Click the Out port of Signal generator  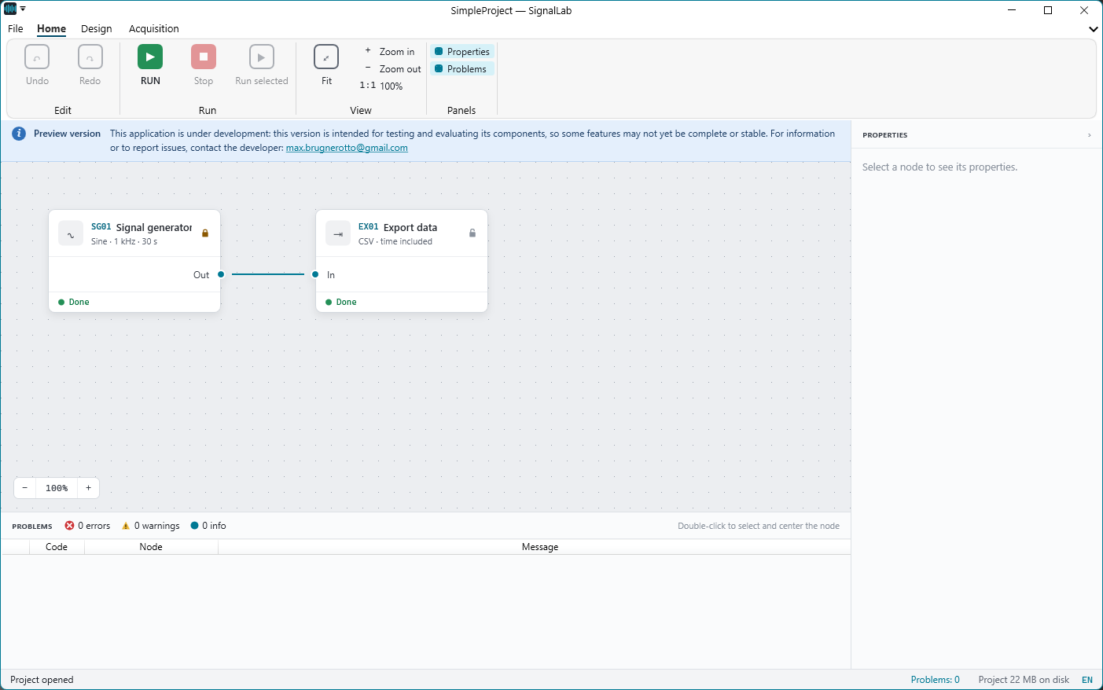pyautogui.click(x=221, y=274)
